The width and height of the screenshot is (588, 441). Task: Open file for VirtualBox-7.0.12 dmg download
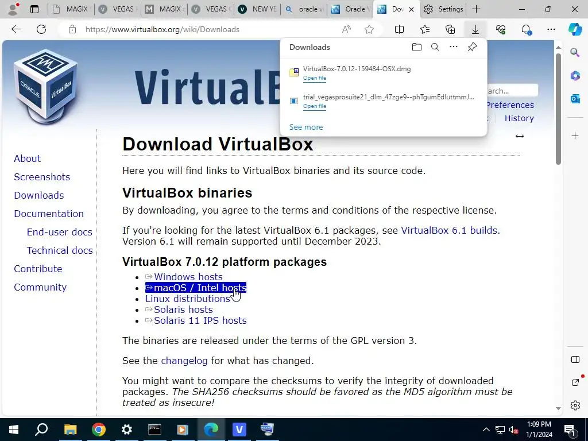pyautogui.click(x=314, y=78)
